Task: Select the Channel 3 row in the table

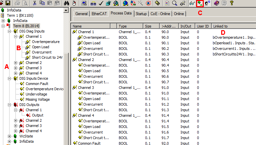Action: pos(164,88)
